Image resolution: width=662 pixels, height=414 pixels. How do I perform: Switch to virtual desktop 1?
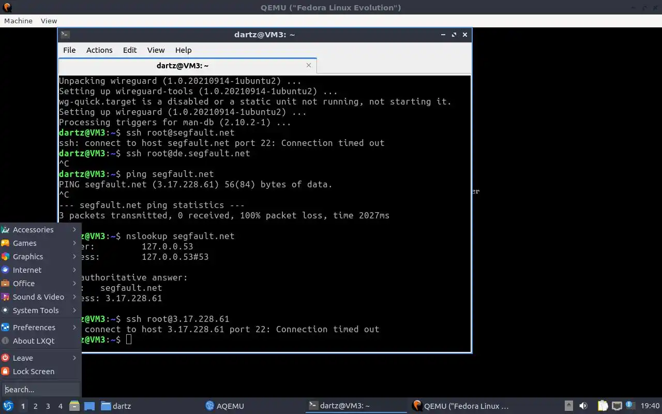23,406
